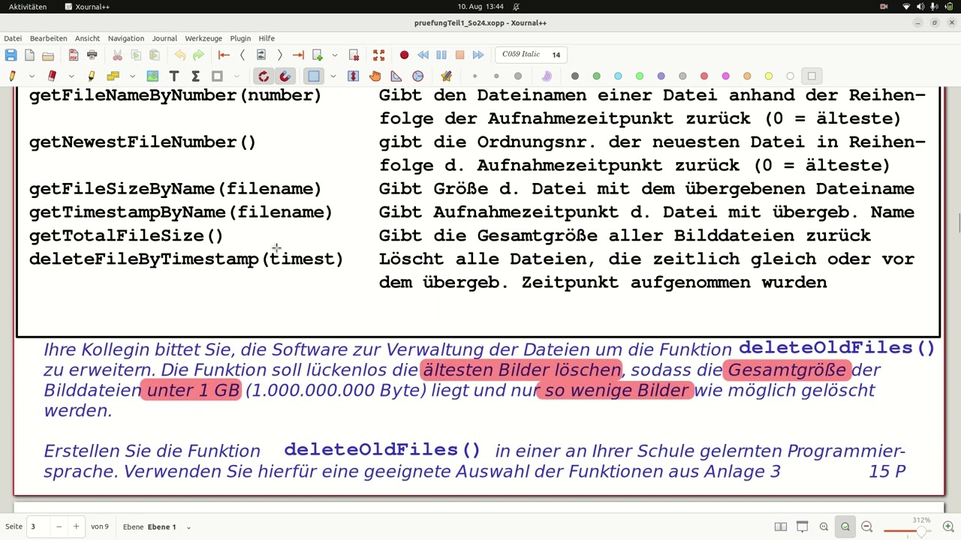Export the document as PDF
This screenshot has width=961, height=540.
73,55
